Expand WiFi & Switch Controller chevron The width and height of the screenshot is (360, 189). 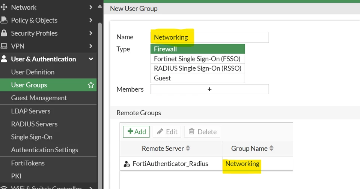(x=91, y=188)
